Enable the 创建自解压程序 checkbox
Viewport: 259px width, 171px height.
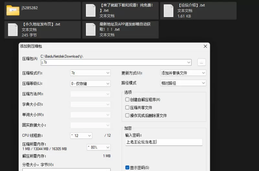point(127,99)
